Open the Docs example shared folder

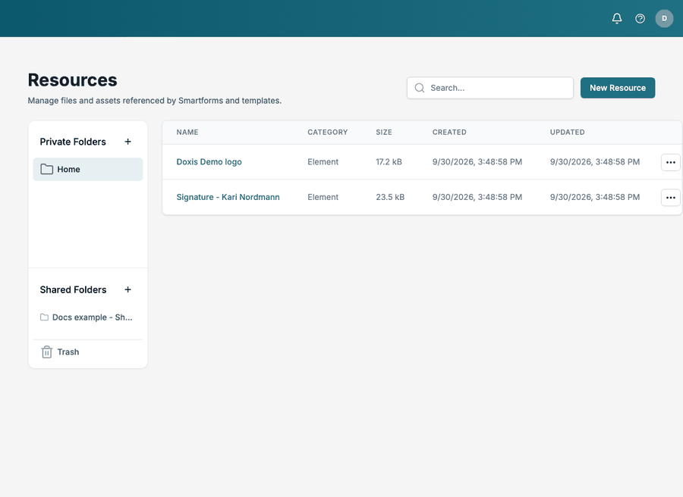(x=88, y=317)
